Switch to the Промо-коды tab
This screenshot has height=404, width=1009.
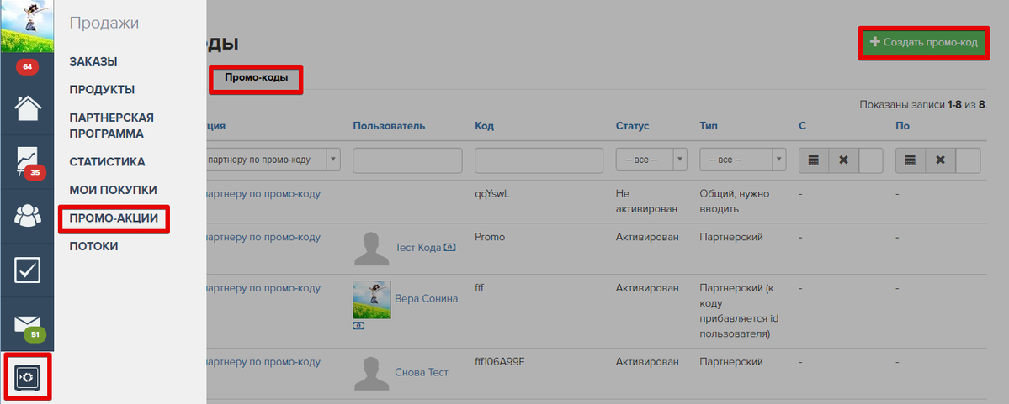coord(256,78)
